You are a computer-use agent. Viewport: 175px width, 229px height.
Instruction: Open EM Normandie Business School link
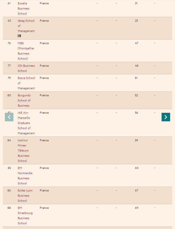pos(25,176)
